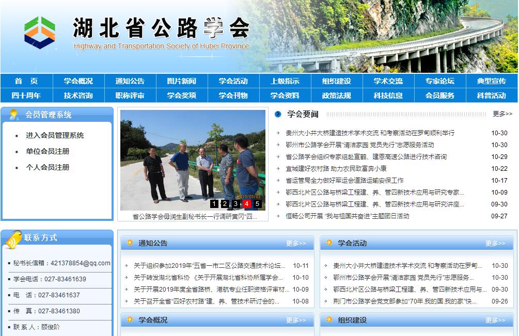Image resolution: width=519 pixels, height=336 pixels.
Task: Click the 个人会员注册 link
Action: tap(48, 167)
